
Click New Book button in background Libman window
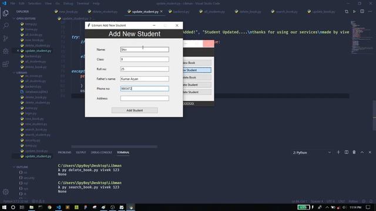[197, 63]
